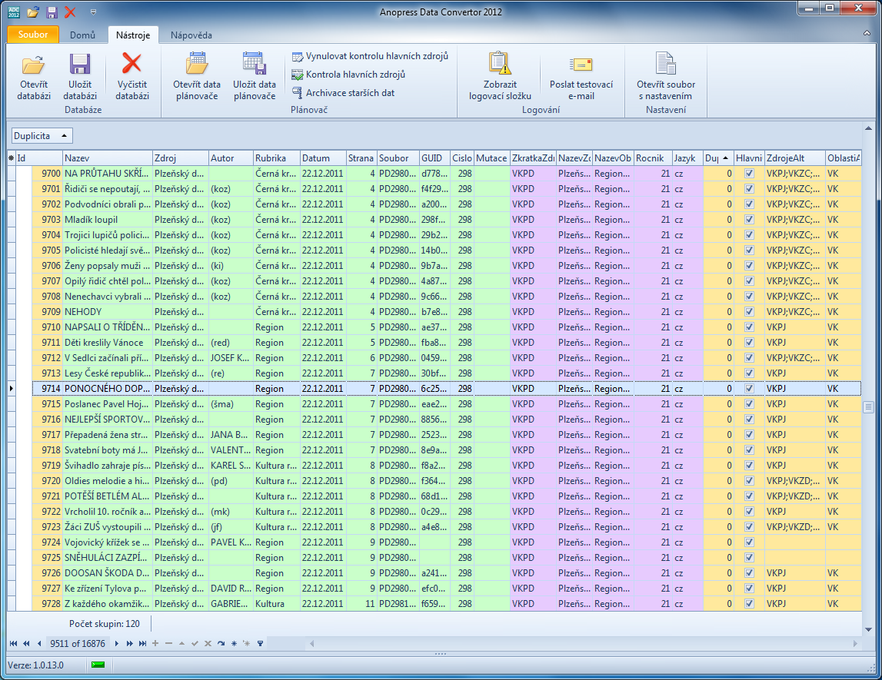This screenshot has height=680, width=882.
Task: Open Otevřít soubor s nastavením icon
Action: click(x=665, y=65)
